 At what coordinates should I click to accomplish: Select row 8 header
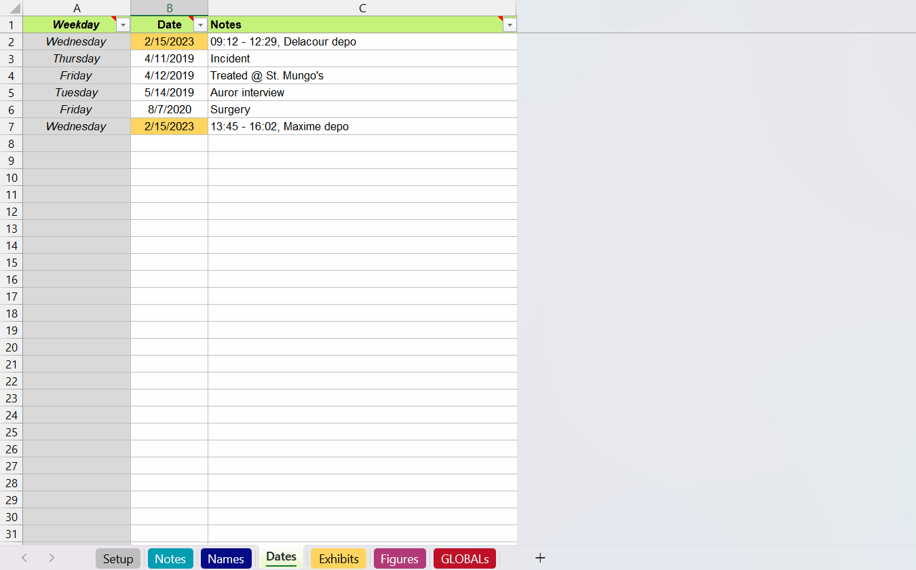pyautogui.click(x=12, y=143)
